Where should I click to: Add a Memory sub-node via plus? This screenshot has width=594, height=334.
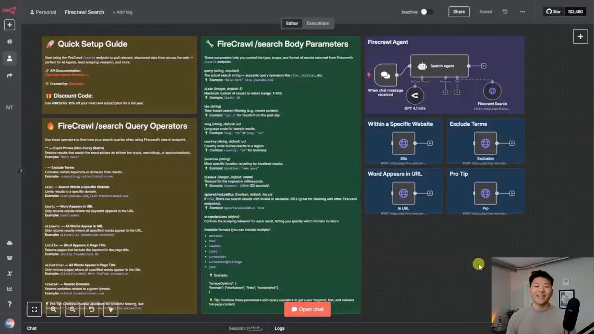(446, 92)
